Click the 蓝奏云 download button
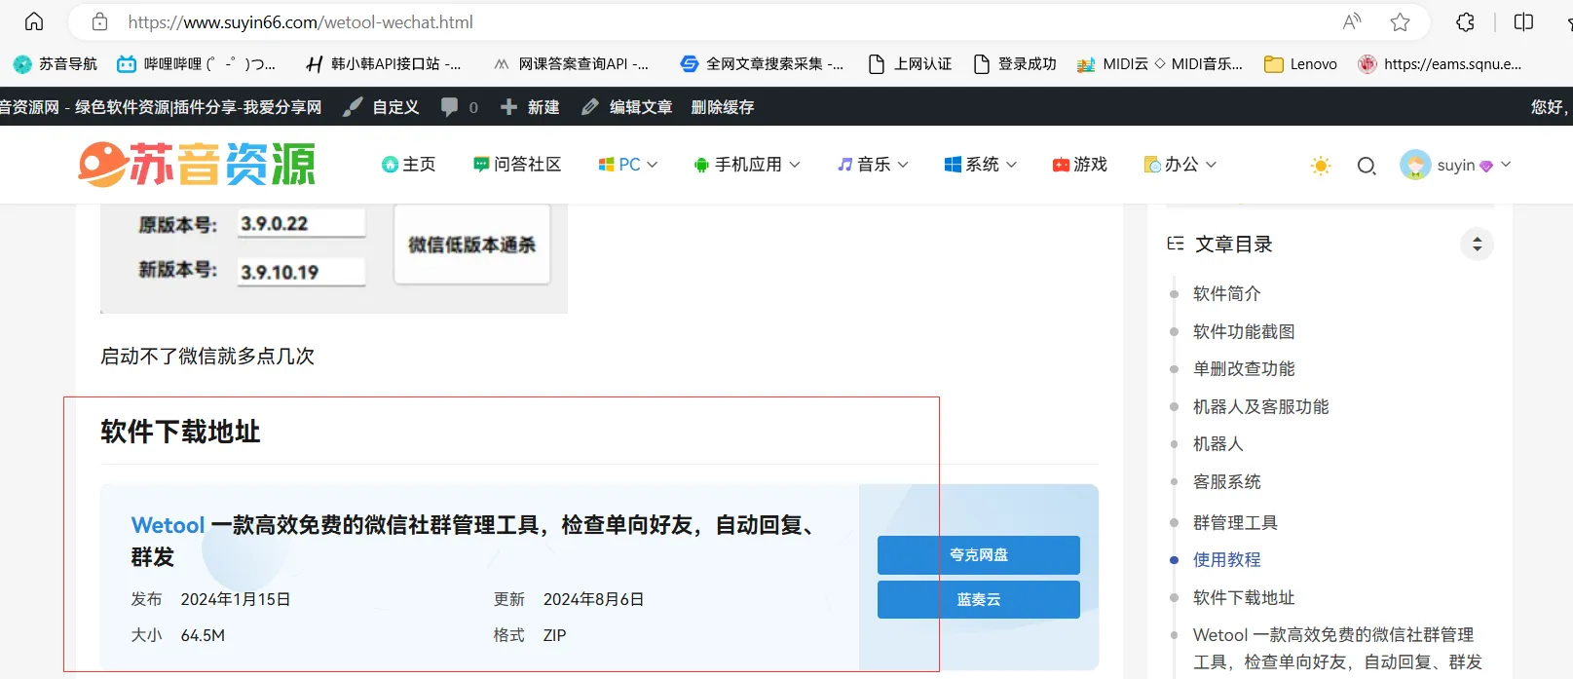Viewport: 1573px width, 679px height. [x=978, y=599]
